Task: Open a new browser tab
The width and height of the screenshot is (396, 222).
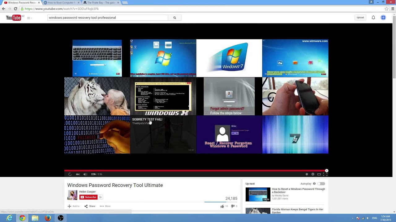Action: click(x=125, y=3)
